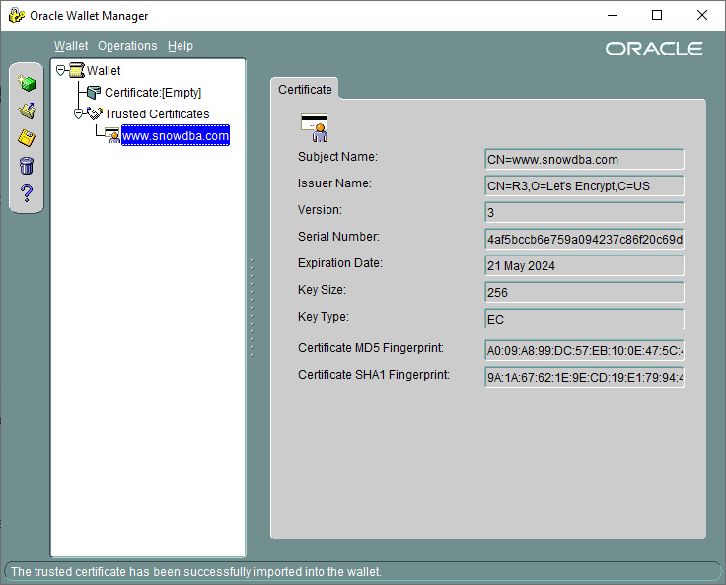This screenshot has height=585, width=726.
Task: Select the www.snowdba.com tree entry
Action: coord(176,135)
